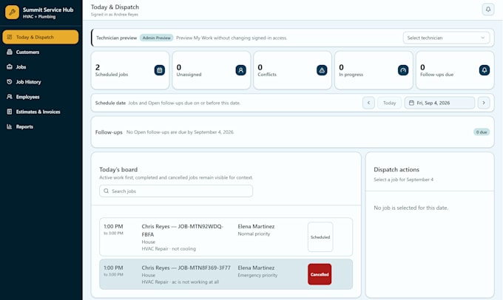This screenshot has height=300, width=503.
Task: Click Elena Martinez in the Cancelled job row
Action: point(256,267)
